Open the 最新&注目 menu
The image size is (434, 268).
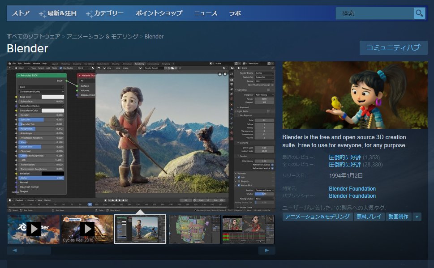(58, 13)
